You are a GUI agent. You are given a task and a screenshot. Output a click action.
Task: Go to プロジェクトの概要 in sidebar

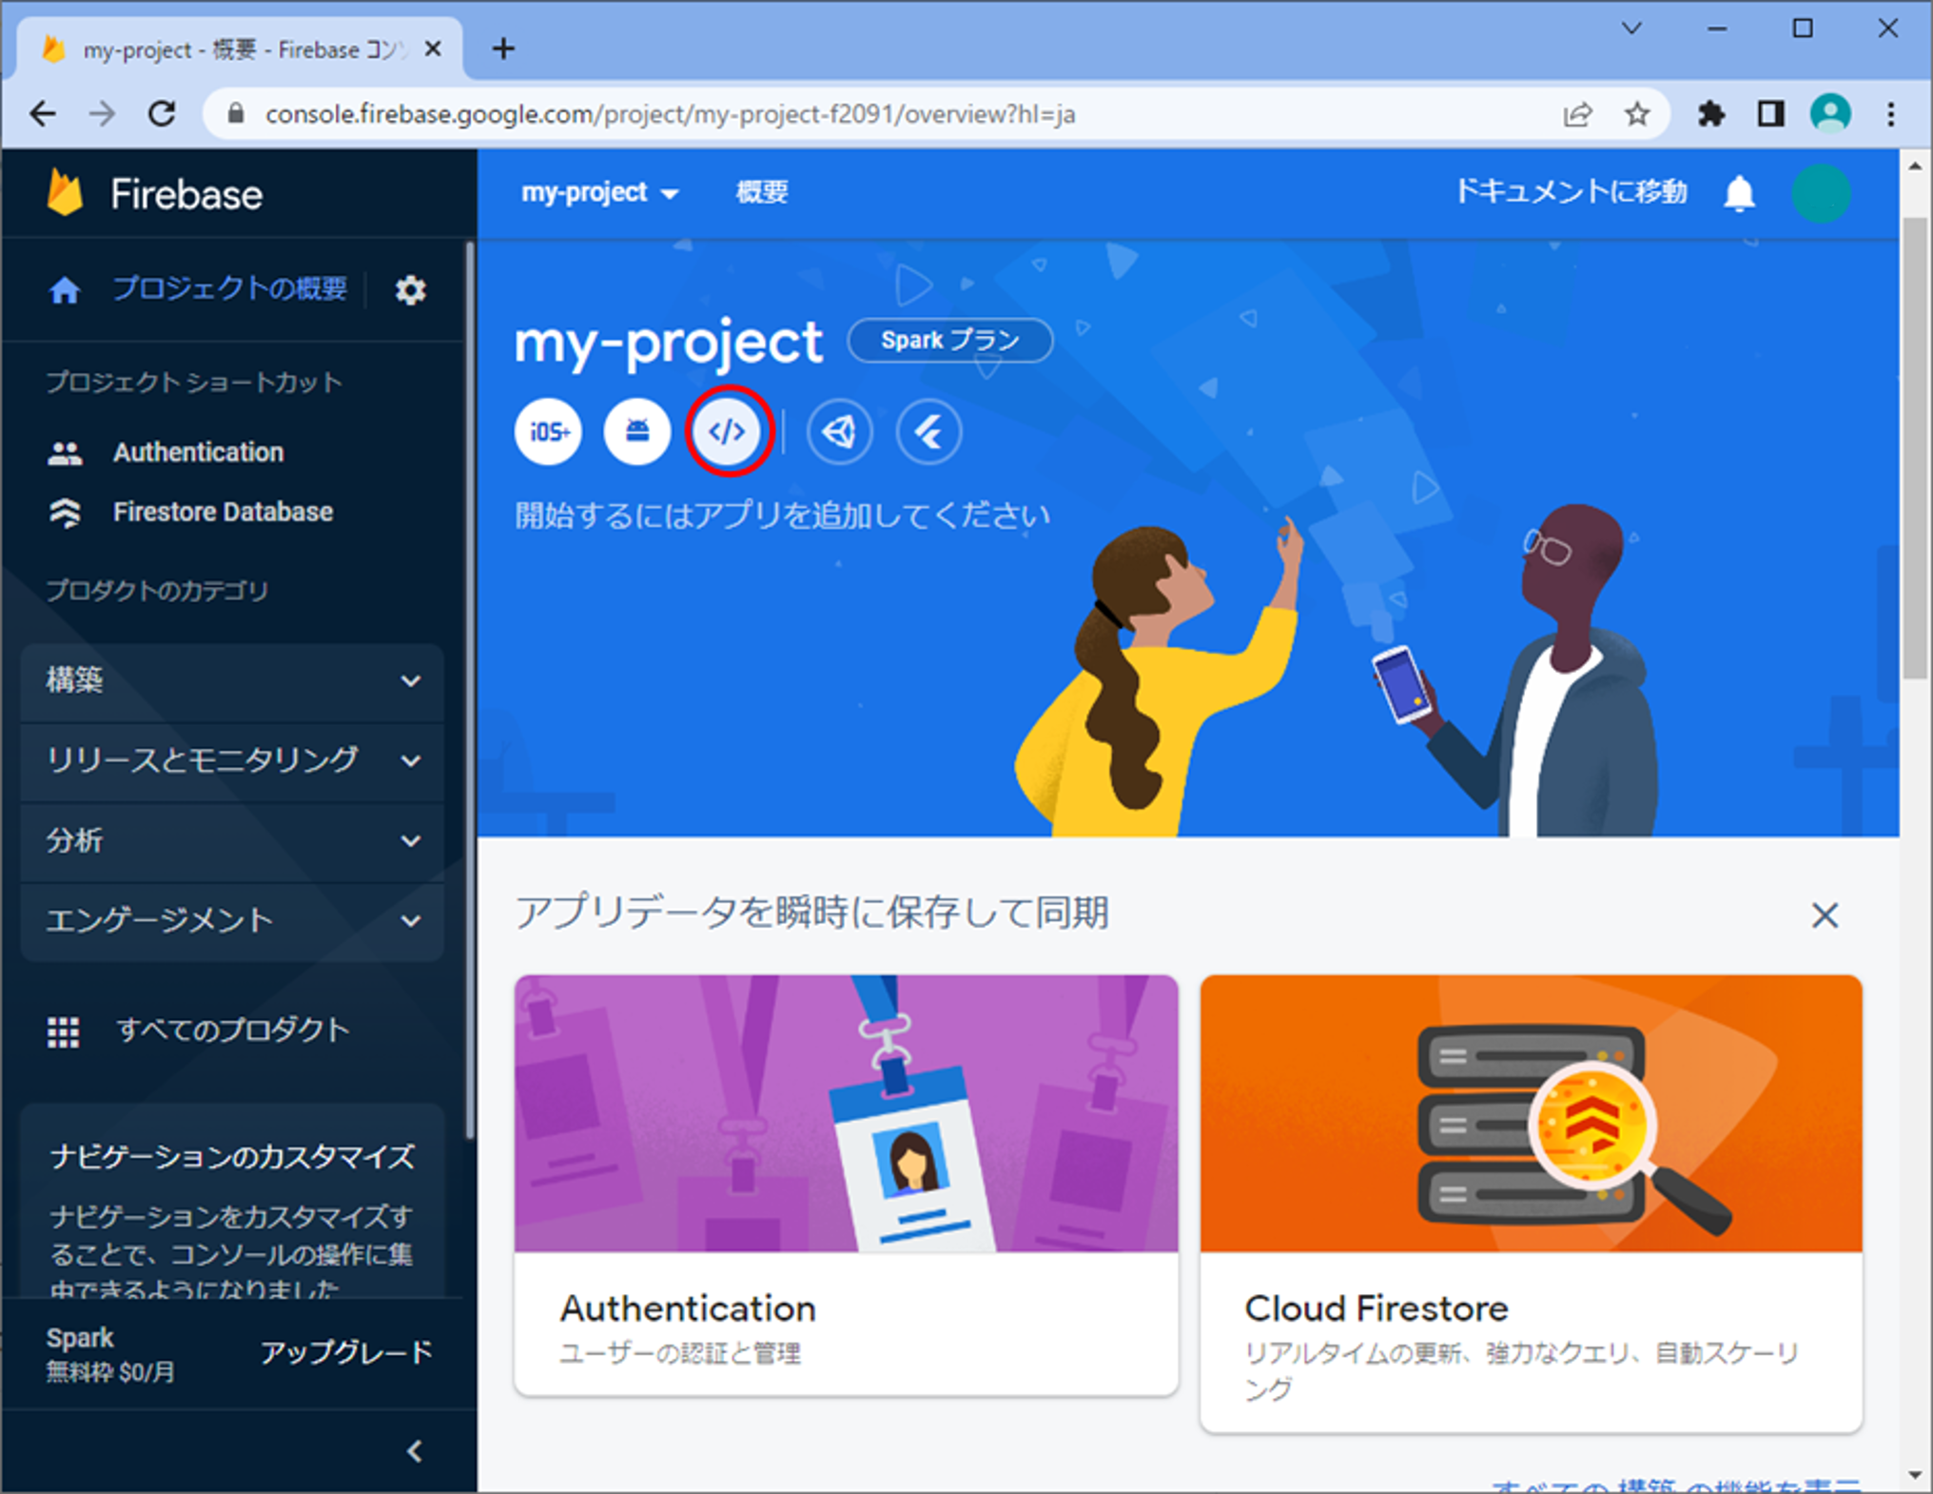(x=230, y=289)
